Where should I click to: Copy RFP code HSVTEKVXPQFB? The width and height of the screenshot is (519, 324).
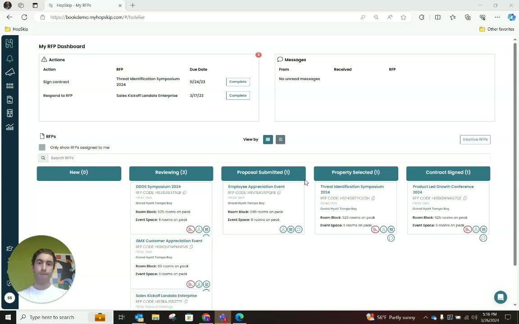coord(279,193)
